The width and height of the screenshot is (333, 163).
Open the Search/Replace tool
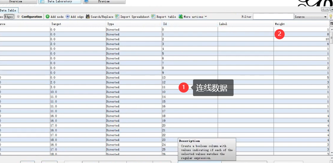[99, 17]
